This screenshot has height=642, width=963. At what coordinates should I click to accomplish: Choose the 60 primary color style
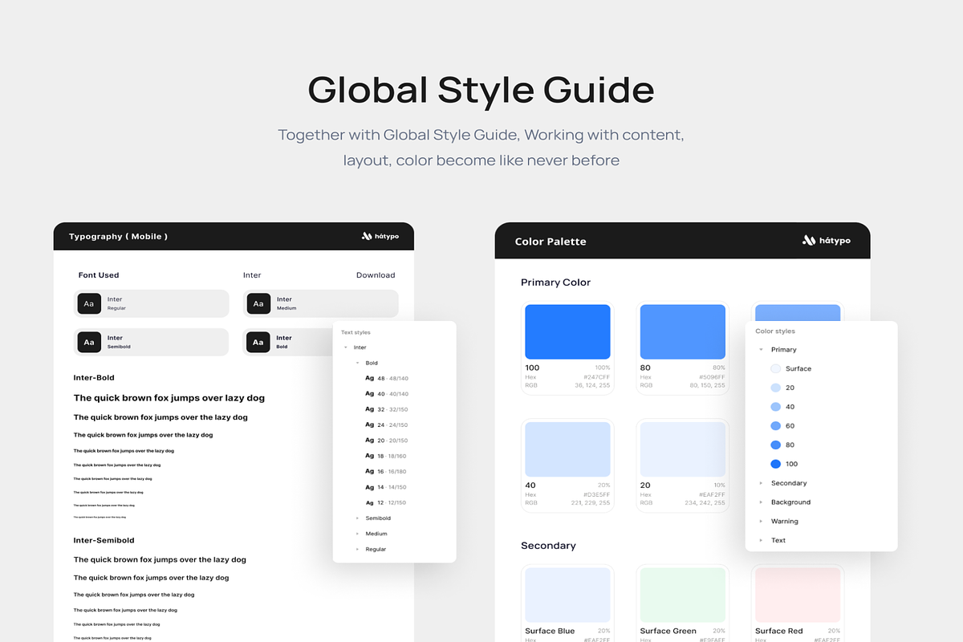(775, 426)
